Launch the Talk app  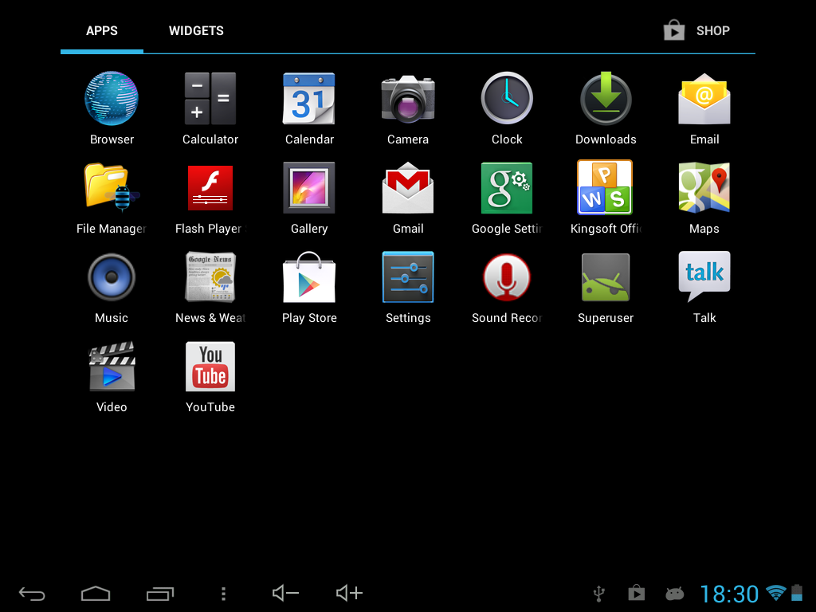[704, 287]
